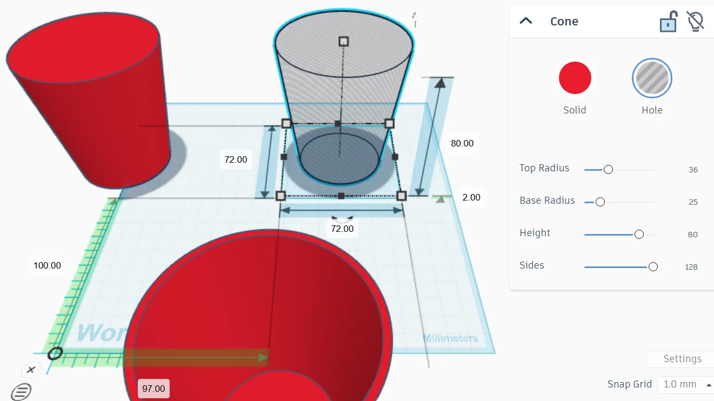This screenshot has width=714, height=401.
Task: Click the top scale handle of the cone
Action: tap(343, 40)
